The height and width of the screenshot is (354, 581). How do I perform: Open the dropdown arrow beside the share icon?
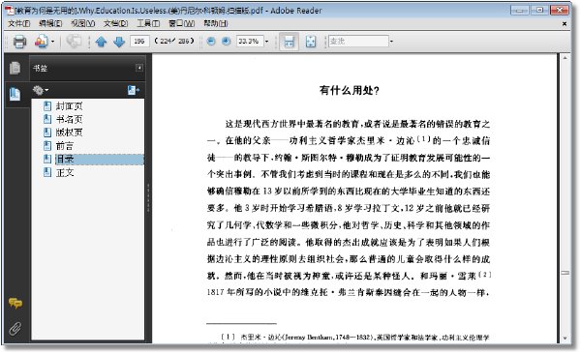[52, 42]
